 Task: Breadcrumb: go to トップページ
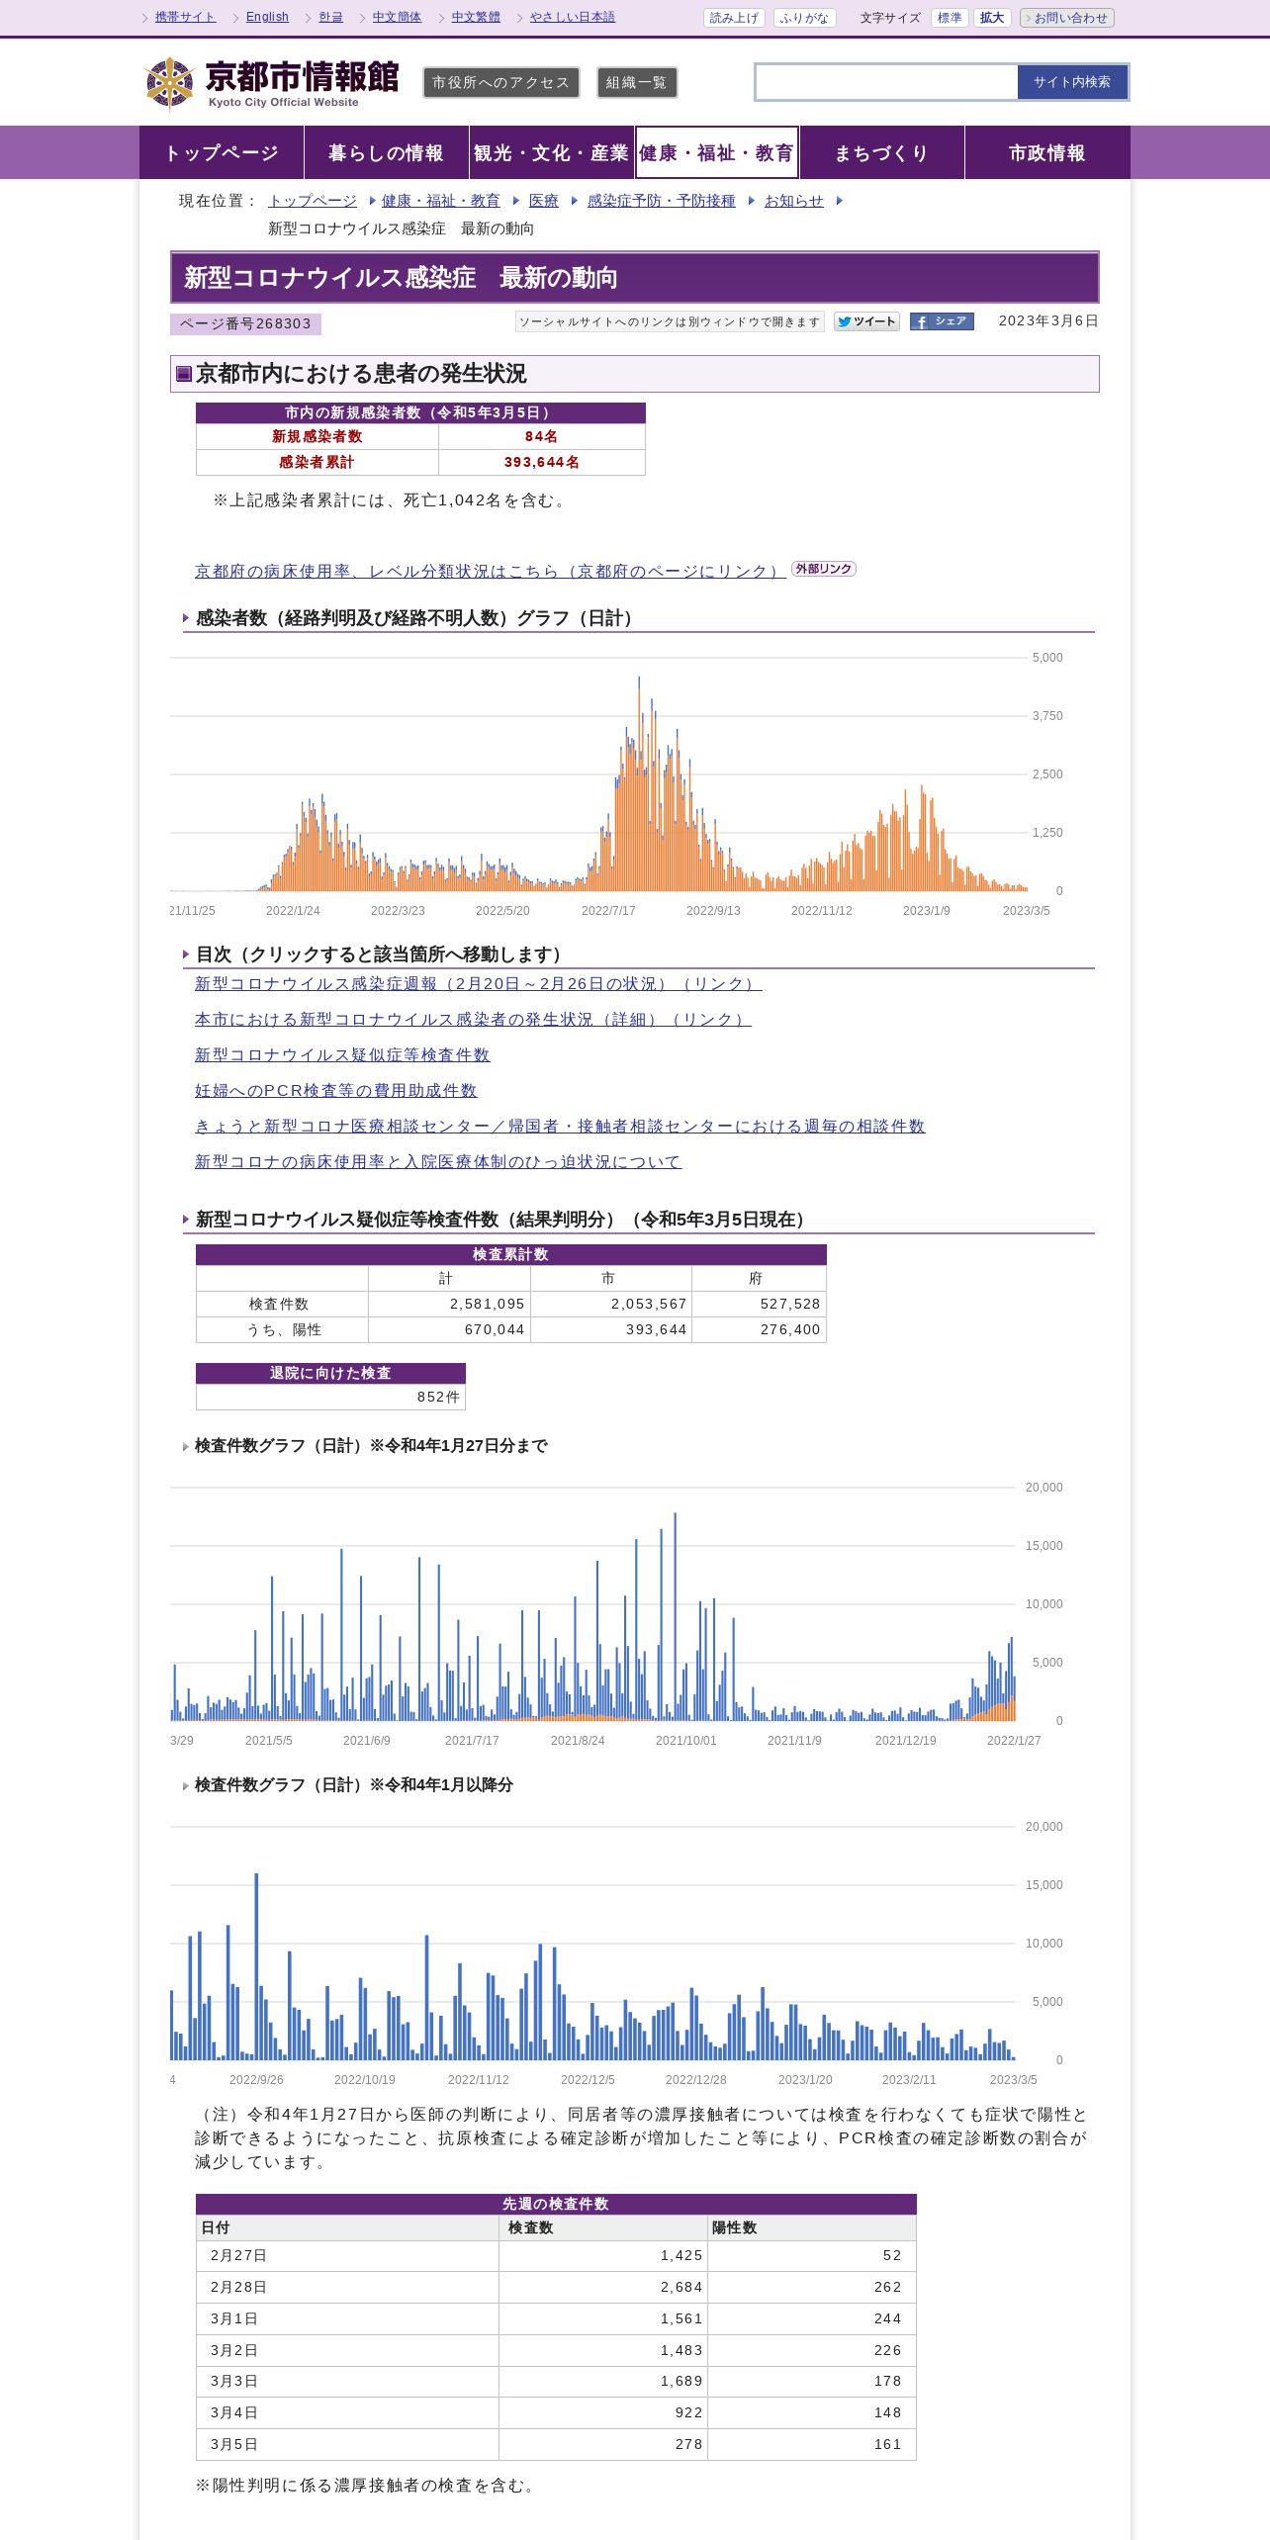click(x=313, y=201)
